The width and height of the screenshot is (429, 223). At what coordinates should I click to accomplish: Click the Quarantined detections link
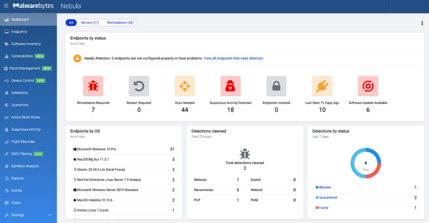[x=328, y=197]
